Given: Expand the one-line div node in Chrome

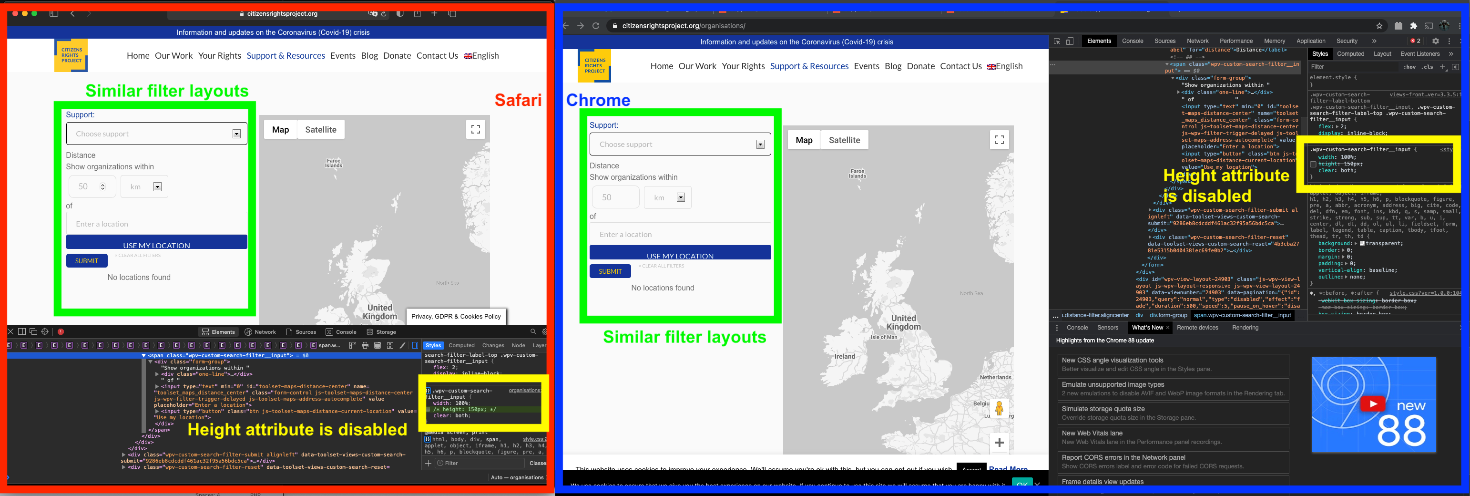Looking at the screenshot, I should click(x=1178, y=92).
